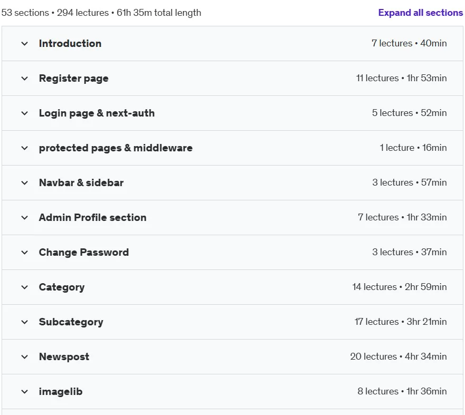Click the 7 lectures 1hr 33min summary

pos(402,217)
